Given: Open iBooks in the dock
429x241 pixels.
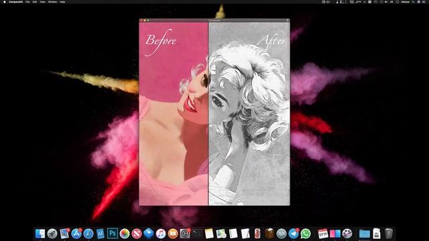Looking at the screenshot, I should coord(173,234).
